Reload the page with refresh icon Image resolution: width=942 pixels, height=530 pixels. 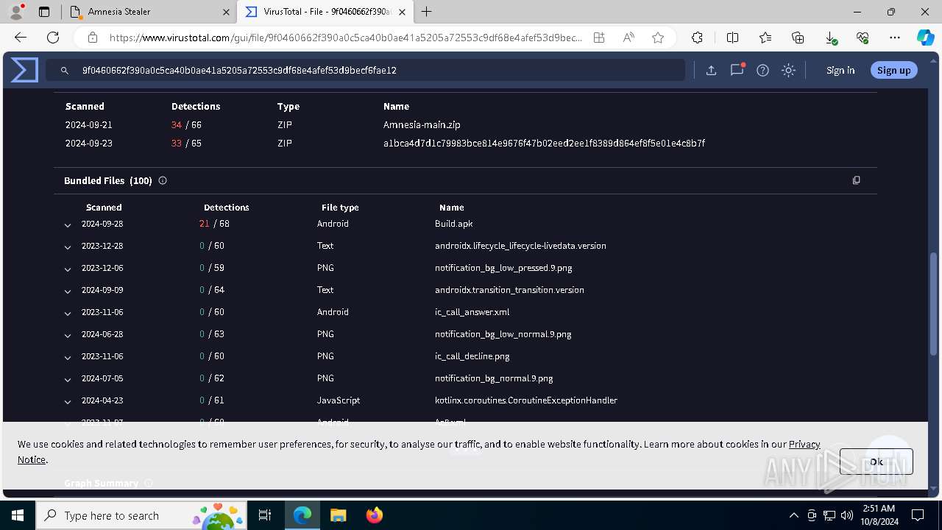click(53, 38)
